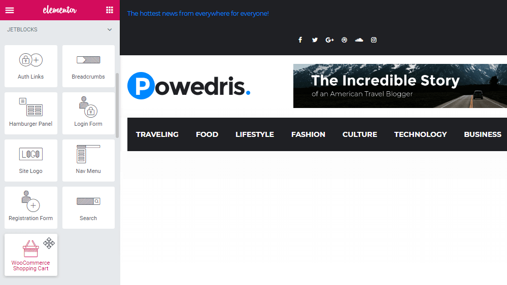
Task: Open the LIFESTYLE menu item
Action: (x=255, y=134)
